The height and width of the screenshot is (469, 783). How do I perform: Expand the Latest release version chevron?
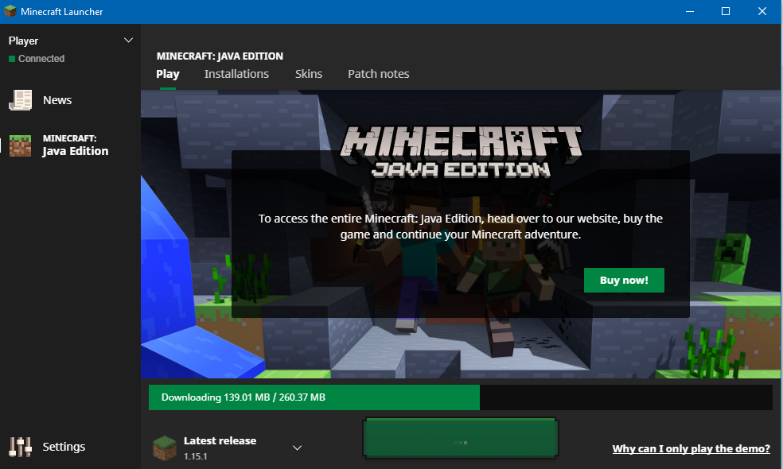click(x=297, y=448)
